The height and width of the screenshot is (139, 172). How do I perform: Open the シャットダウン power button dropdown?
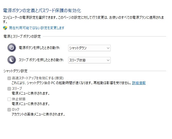coord(89,48)
